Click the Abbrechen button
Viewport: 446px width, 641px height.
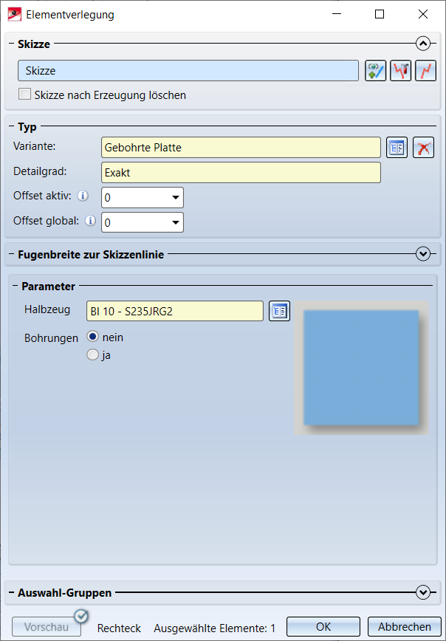coord(405,627)
